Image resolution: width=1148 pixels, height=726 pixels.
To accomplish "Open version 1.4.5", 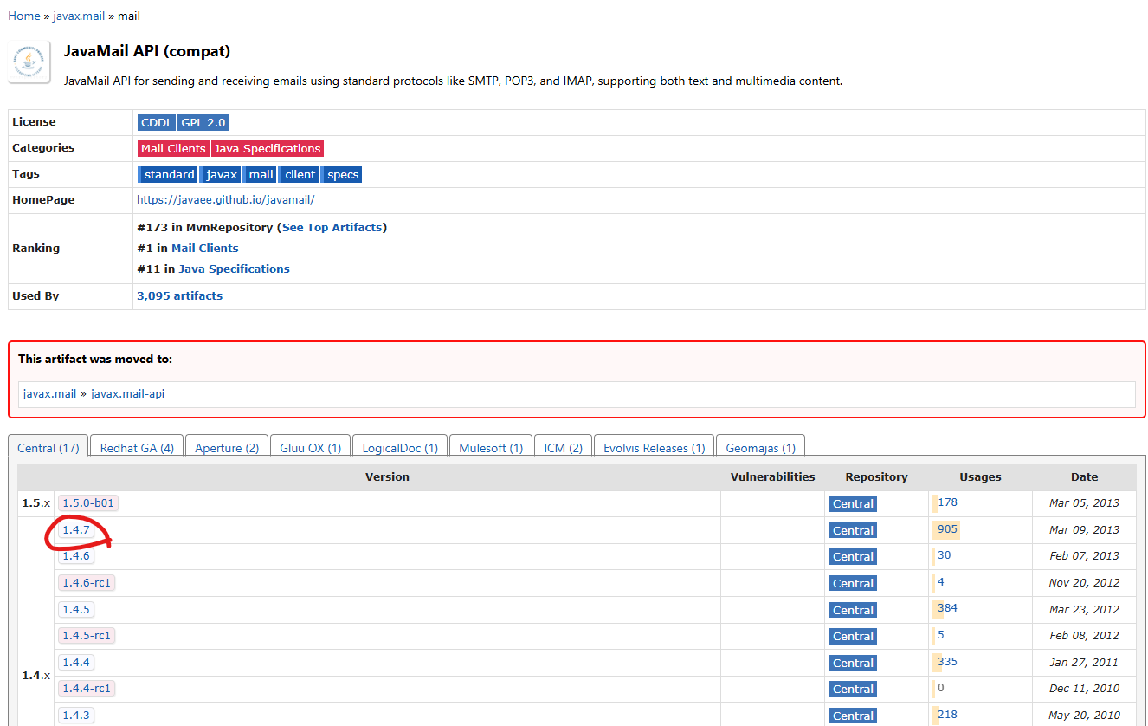I will [76, 609].
